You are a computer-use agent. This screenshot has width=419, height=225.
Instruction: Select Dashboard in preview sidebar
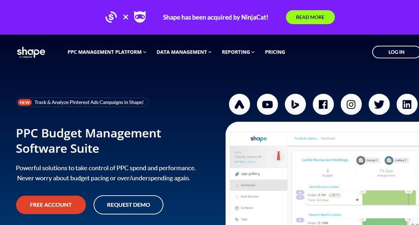tap(259, 185)
